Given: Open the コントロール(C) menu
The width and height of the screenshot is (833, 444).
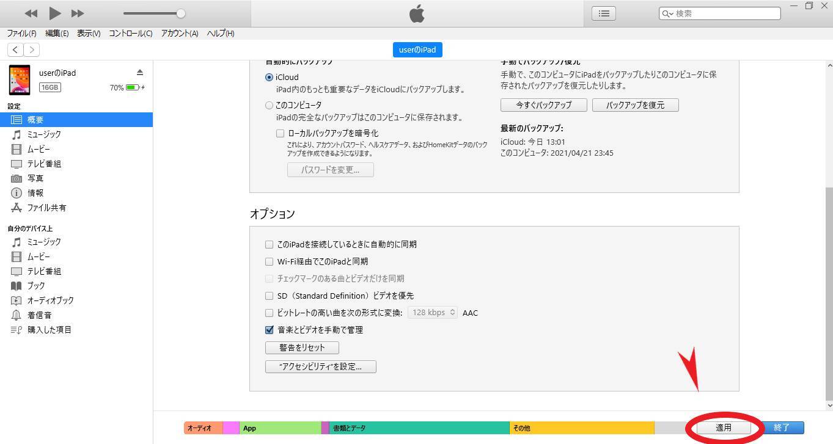Looking at the screenshot, I should point(131,34).
